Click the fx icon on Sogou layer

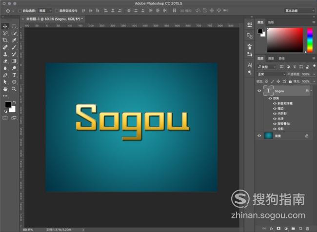coord(307,91)
